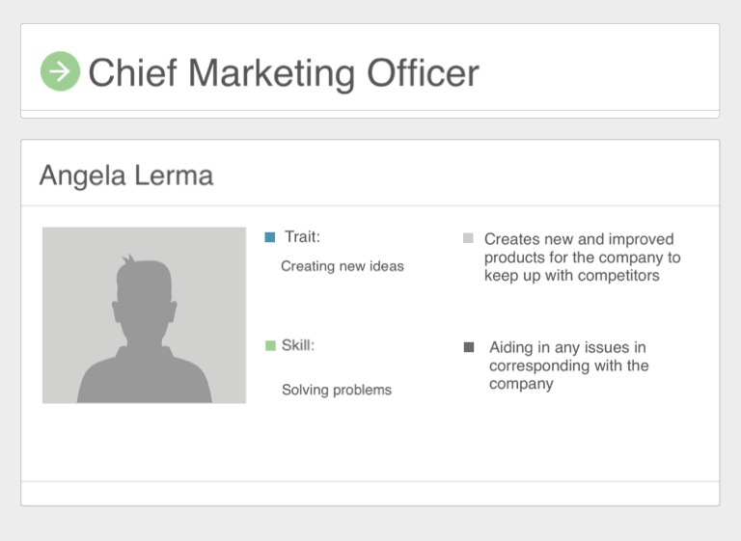741x541 pixels.
Task: Click the word Lerma in the name
Action: click(174, 176)
